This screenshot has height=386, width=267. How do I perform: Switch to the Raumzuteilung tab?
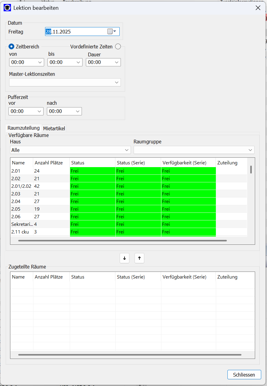[23, 128]
